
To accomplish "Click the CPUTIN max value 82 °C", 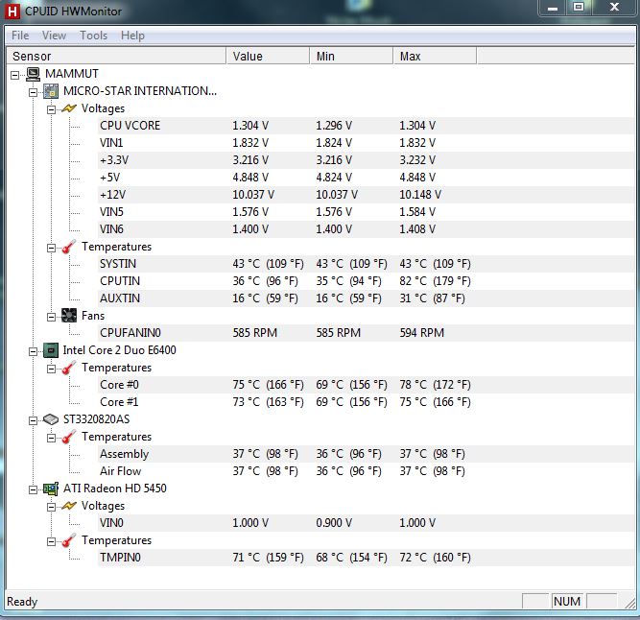I will tap(435, 281).
